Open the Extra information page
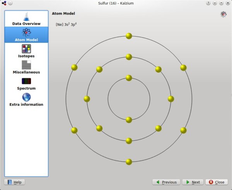This screenshot has height=190, width=232. (26, 100)
